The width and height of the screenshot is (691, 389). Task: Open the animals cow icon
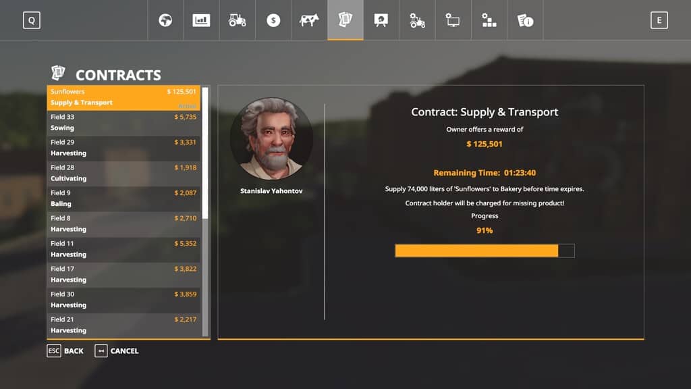[x=309, y=20]
